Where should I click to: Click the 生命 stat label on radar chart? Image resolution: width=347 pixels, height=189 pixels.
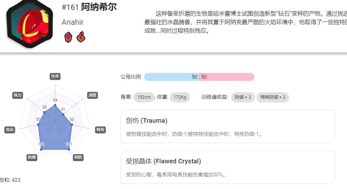(x=55, y=76)
